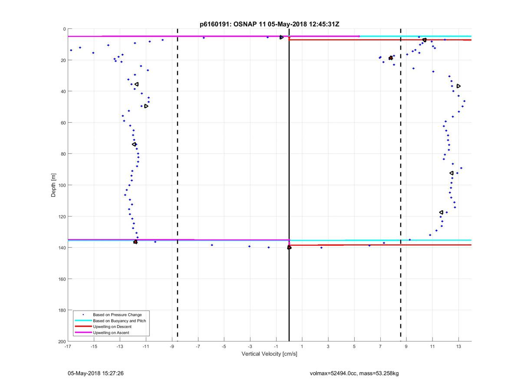Screen dimensions: 521x384
Task: Click the x-axis tick label '11'
Action: tap(432, 347)
